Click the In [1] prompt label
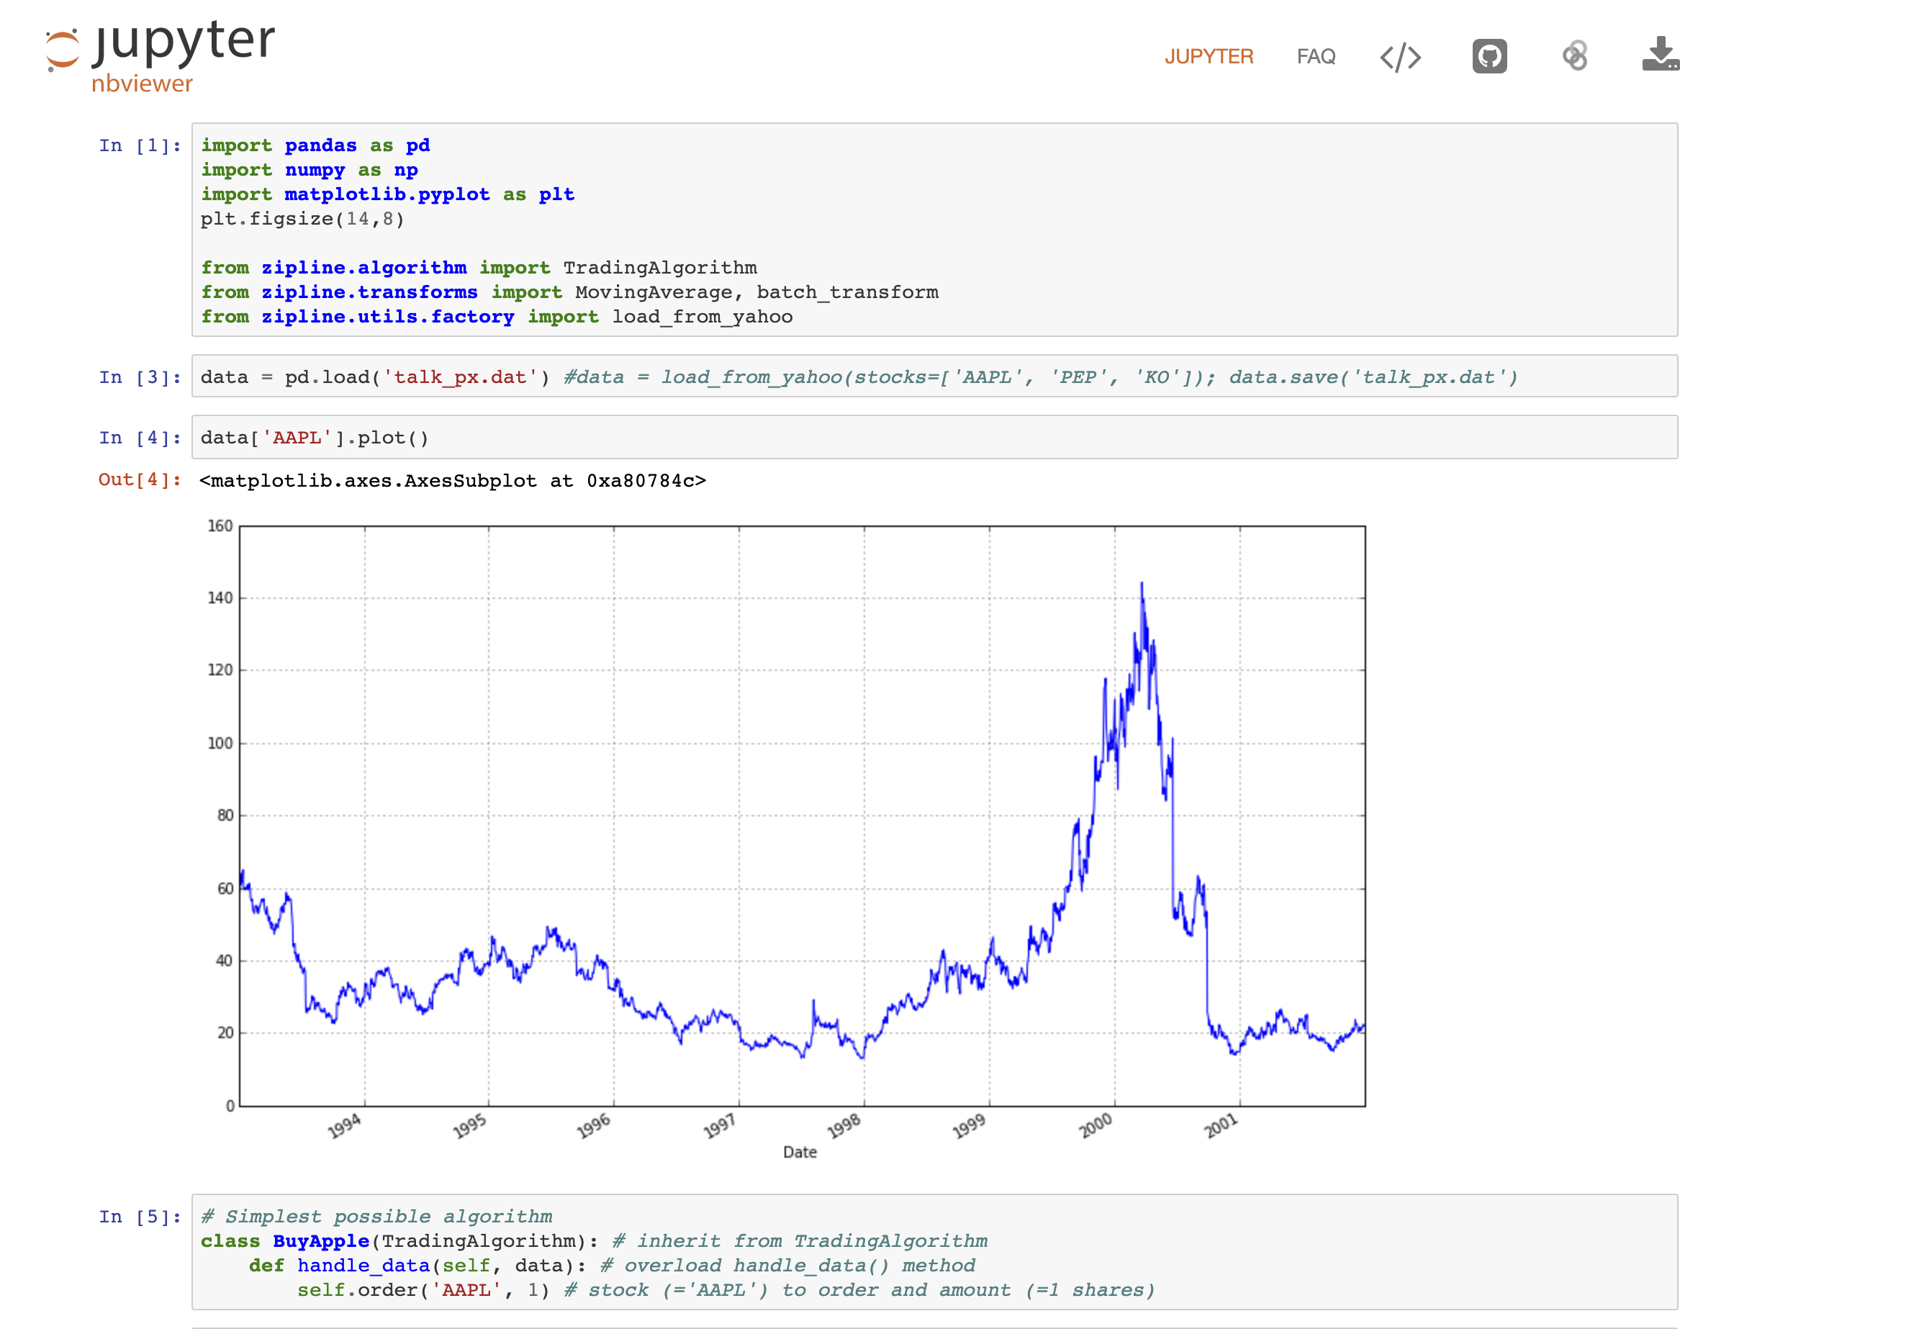This screenshot has height=1329, width=1906. click(139, 146)
